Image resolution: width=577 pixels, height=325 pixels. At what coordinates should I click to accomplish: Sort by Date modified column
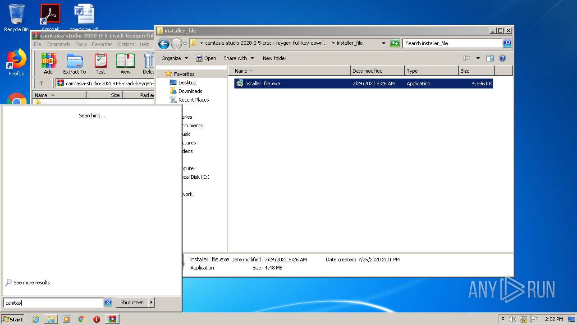tap(377, 71)
